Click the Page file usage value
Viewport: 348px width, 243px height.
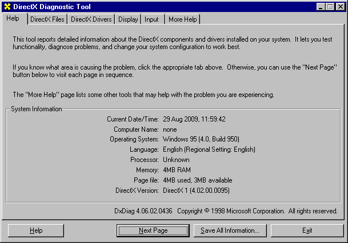pyautogui.click(x=197, y=180)
